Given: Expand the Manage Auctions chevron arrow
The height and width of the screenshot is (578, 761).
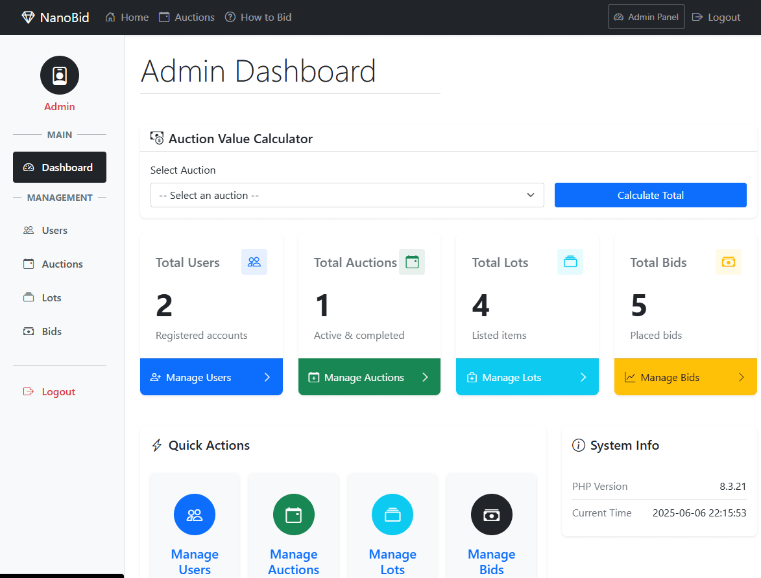Looking at the screenshot, I should pyautogui.click(x=425, y=376).
